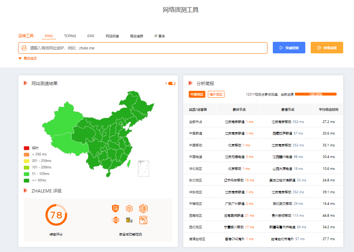Click the compass icon inside the input field

[x=23, y=47]
